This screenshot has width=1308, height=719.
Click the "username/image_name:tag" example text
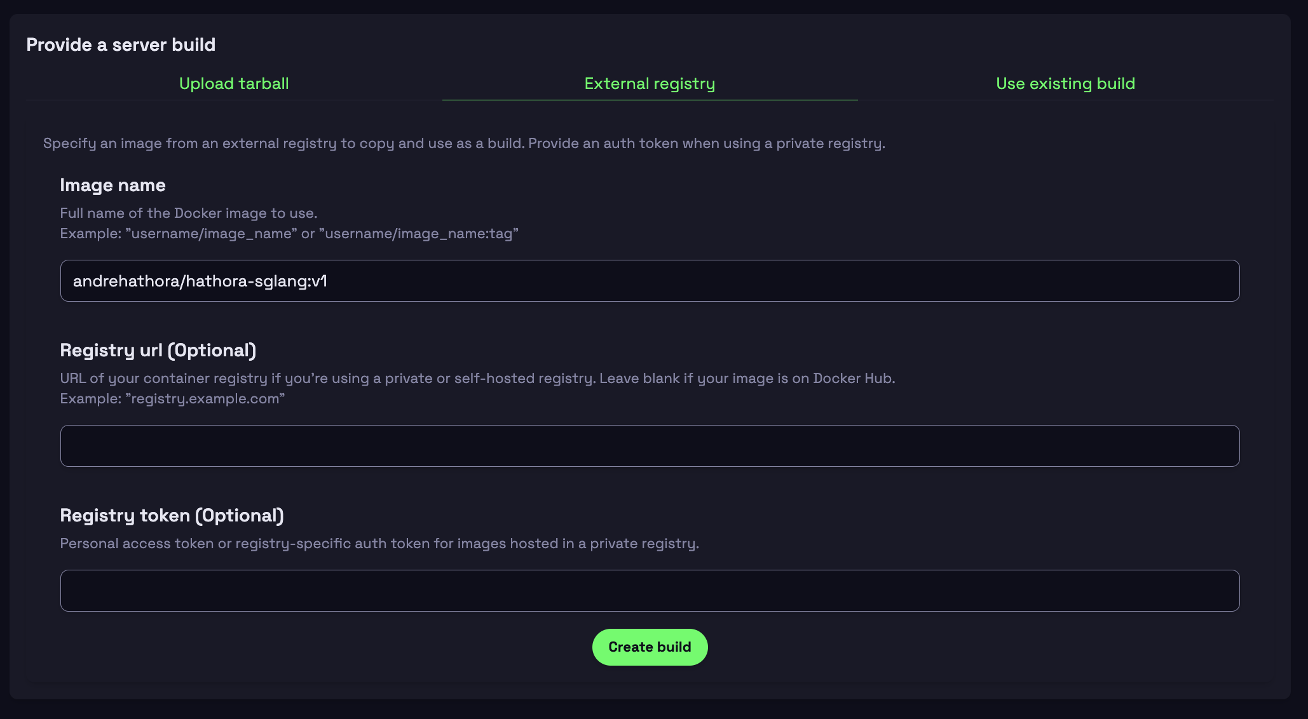tap(418, 234)
